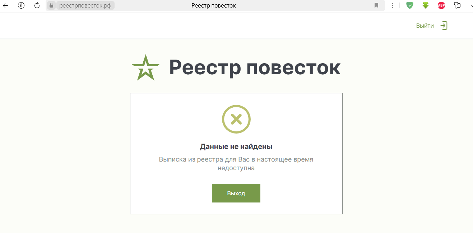Click the logout arrow icon beside Выйти

tap(444, 25)
